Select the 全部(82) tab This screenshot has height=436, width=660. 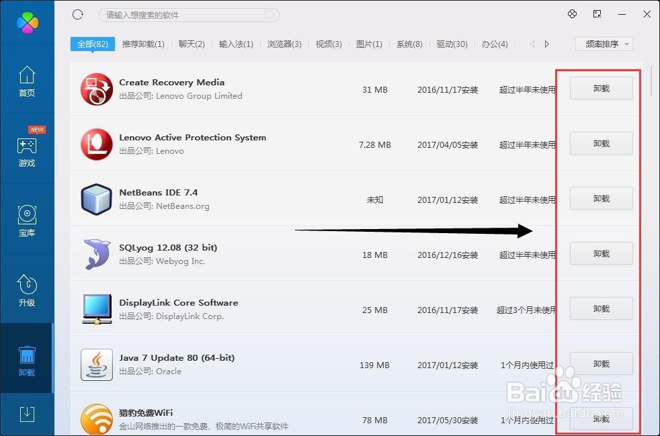93,44
